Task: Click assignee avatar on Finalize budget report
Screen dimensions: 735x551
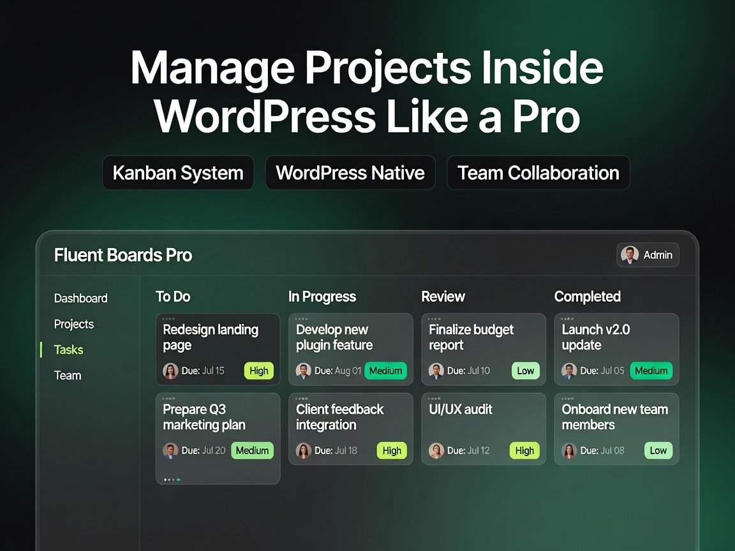Action: [436, 371]
